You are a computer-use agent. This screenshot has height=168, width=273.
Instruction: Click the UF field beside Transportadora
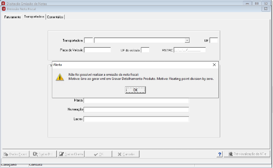click(x=214, y=40)
